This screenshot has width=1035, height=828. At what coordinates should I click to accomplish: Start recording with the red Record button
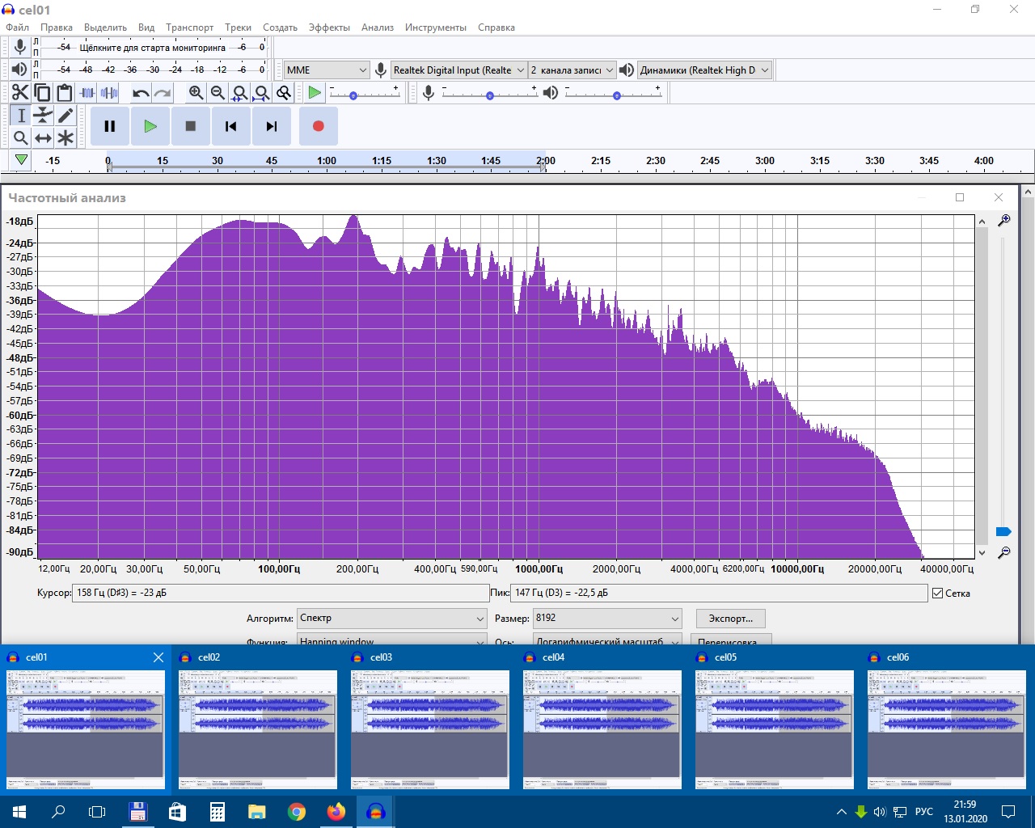[319, 126]
